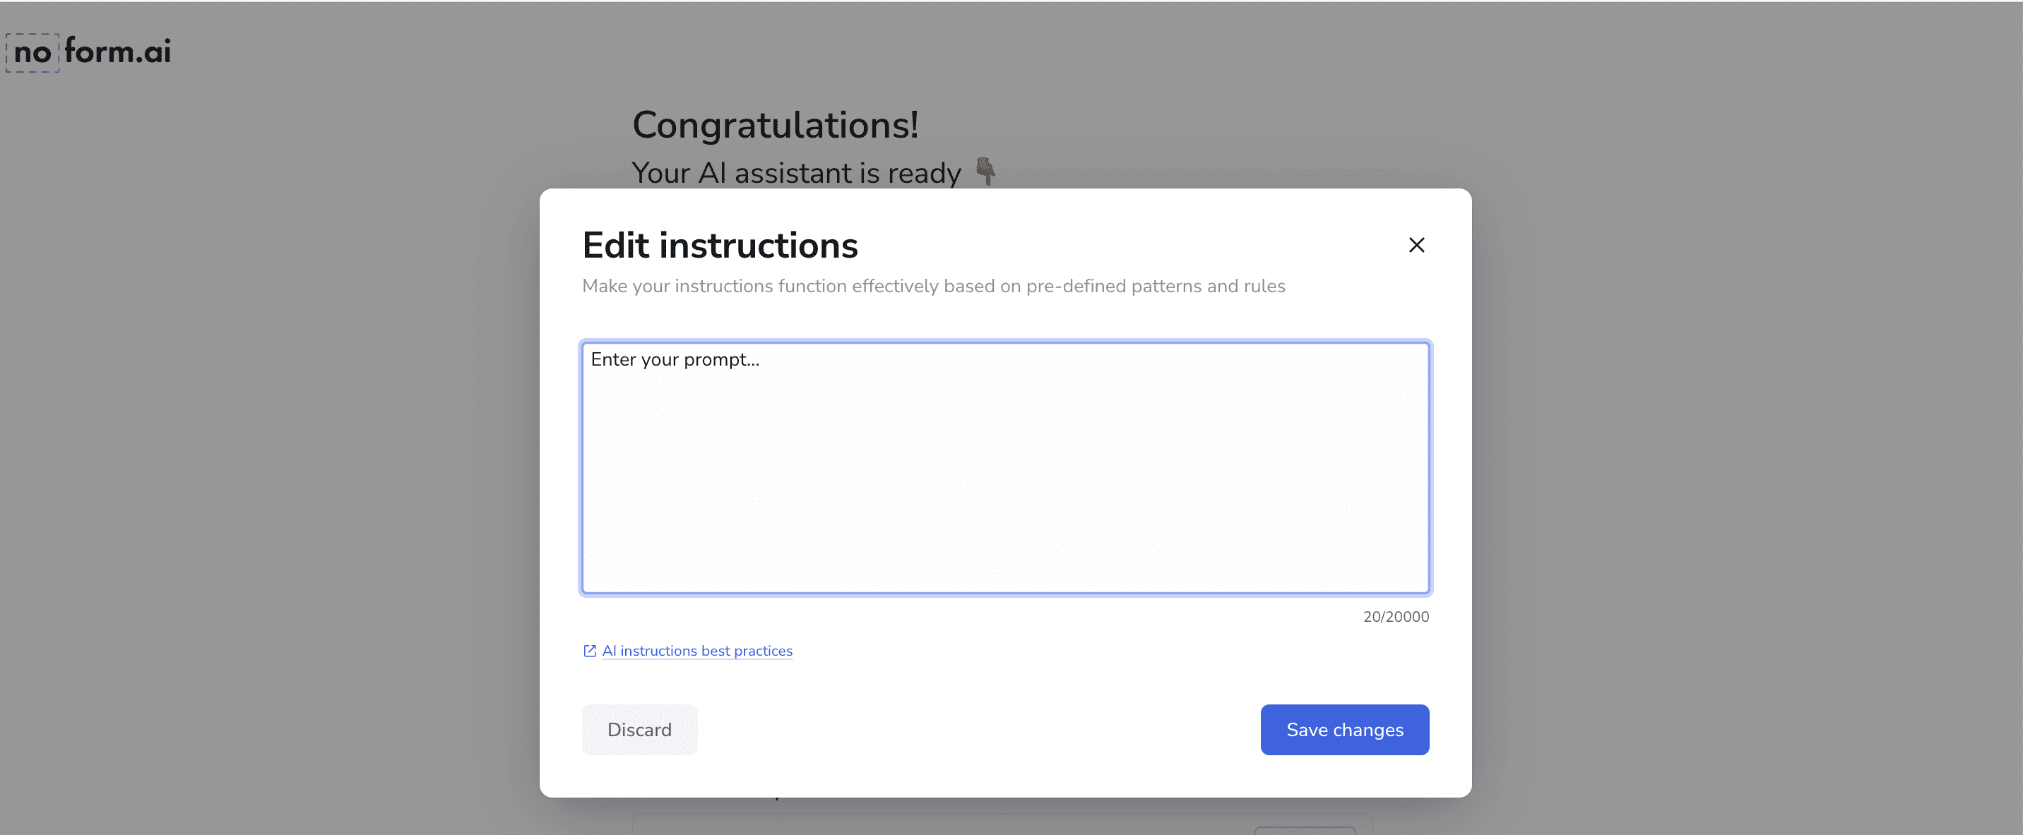Click the 'form.ai' part of the logo

coord(118,51)
